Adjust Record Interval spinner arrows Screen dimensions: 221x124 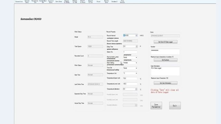[x=136, y=35]
